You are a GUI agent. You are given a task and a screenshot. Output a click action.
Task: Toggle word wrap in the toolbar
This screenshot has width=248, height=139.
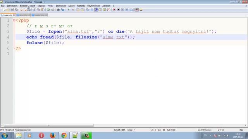pos(88,10)
